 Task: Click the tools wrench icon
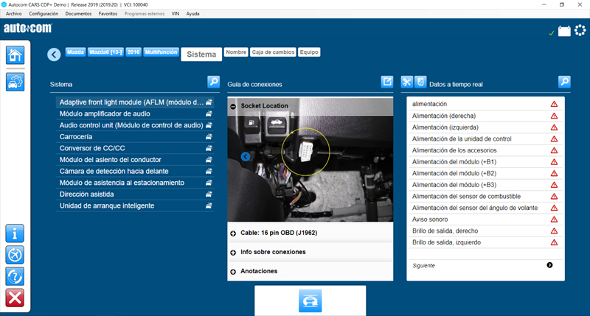pyautogui.click(x=407, y=82)
